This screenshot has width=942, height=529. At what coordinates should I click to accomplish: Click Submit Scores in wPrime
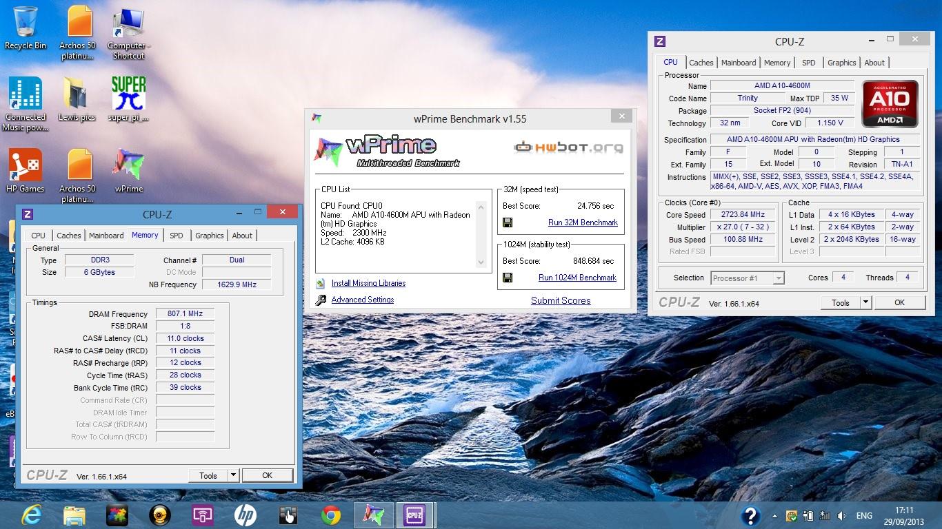click(x=561, y=300)
